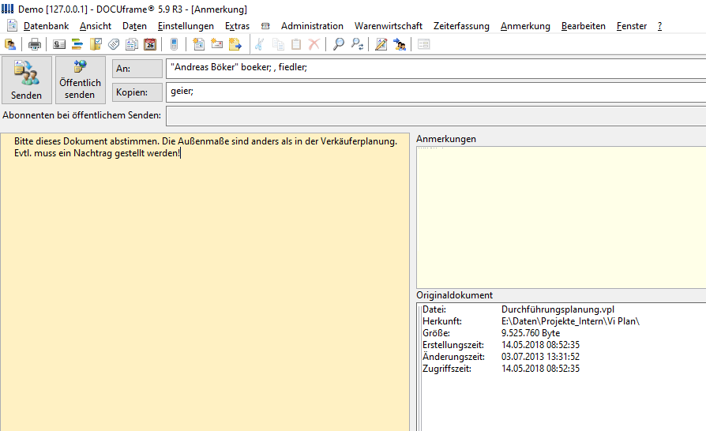Image resolution: width=706 pixels, height=431 pixels.
Task: Open the Administration menu
Action: [x=312, y=26]
